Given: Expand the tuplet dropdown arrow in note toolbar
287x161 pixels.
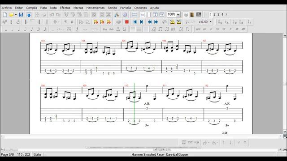Looking at the screenshot, I should [64, 29].
